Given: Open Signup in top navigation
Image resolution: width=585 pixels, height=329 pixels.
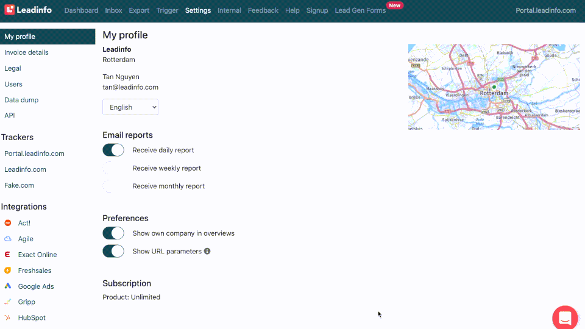Looking at the screenshot, I should [x=317, y=10].
